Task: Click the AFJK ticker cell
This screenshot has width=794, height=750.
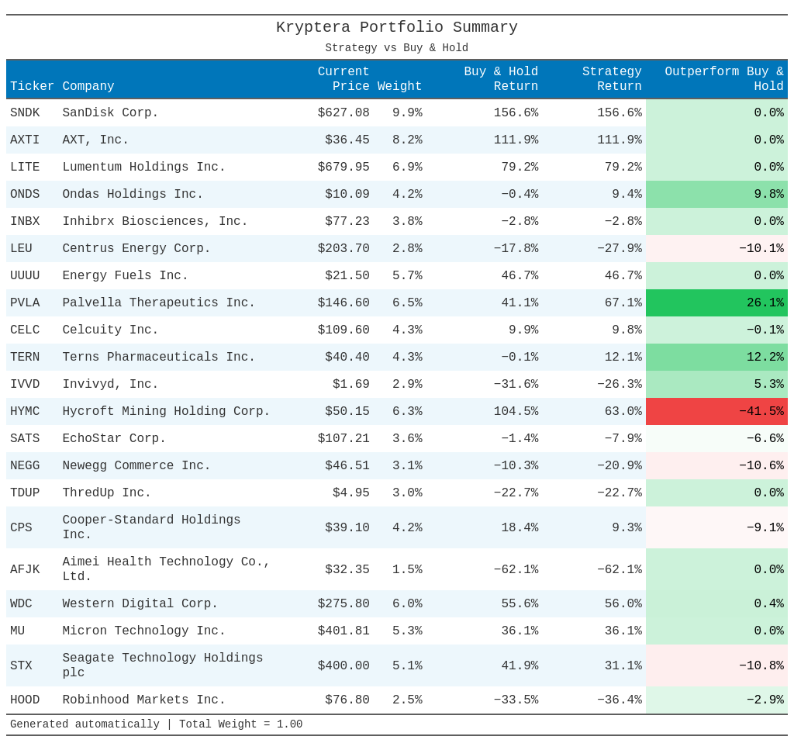Action: pos(25,569)
